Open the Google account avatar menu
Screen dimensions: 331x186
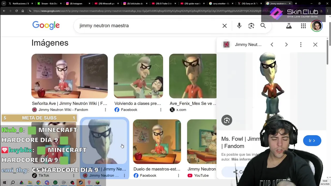coord(317,26)
